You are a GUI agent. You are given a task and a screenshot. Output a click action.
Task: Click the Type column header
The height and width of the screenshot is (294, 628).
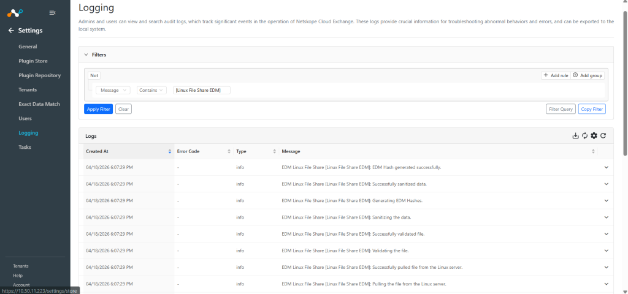(x=256, y=152)
